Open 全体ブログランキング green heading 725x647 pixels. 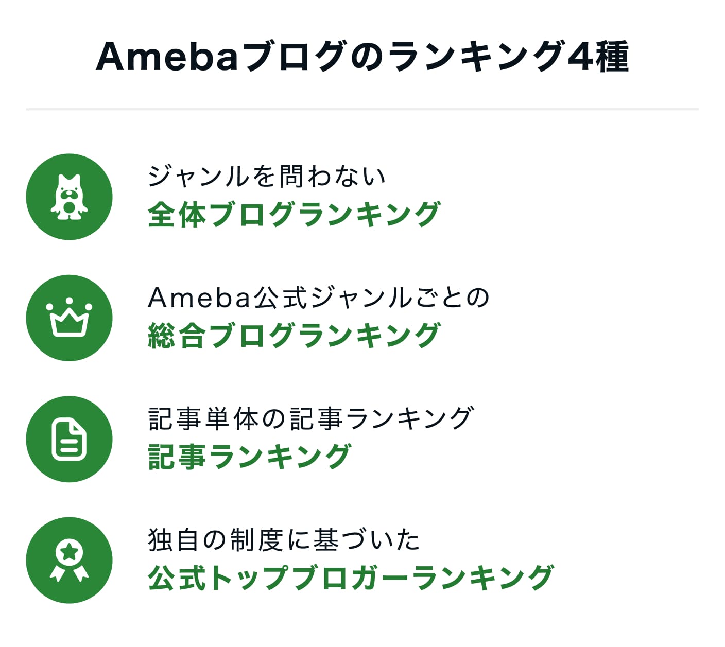coord(294,214)
